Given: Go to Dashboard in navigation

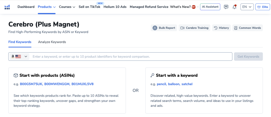Looking at the screenshot, I should pyautogui.click(x=26, y=7).
